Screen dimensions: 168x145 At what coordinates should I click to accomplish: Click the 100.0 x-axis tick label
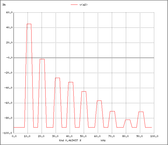pos(154,136)
